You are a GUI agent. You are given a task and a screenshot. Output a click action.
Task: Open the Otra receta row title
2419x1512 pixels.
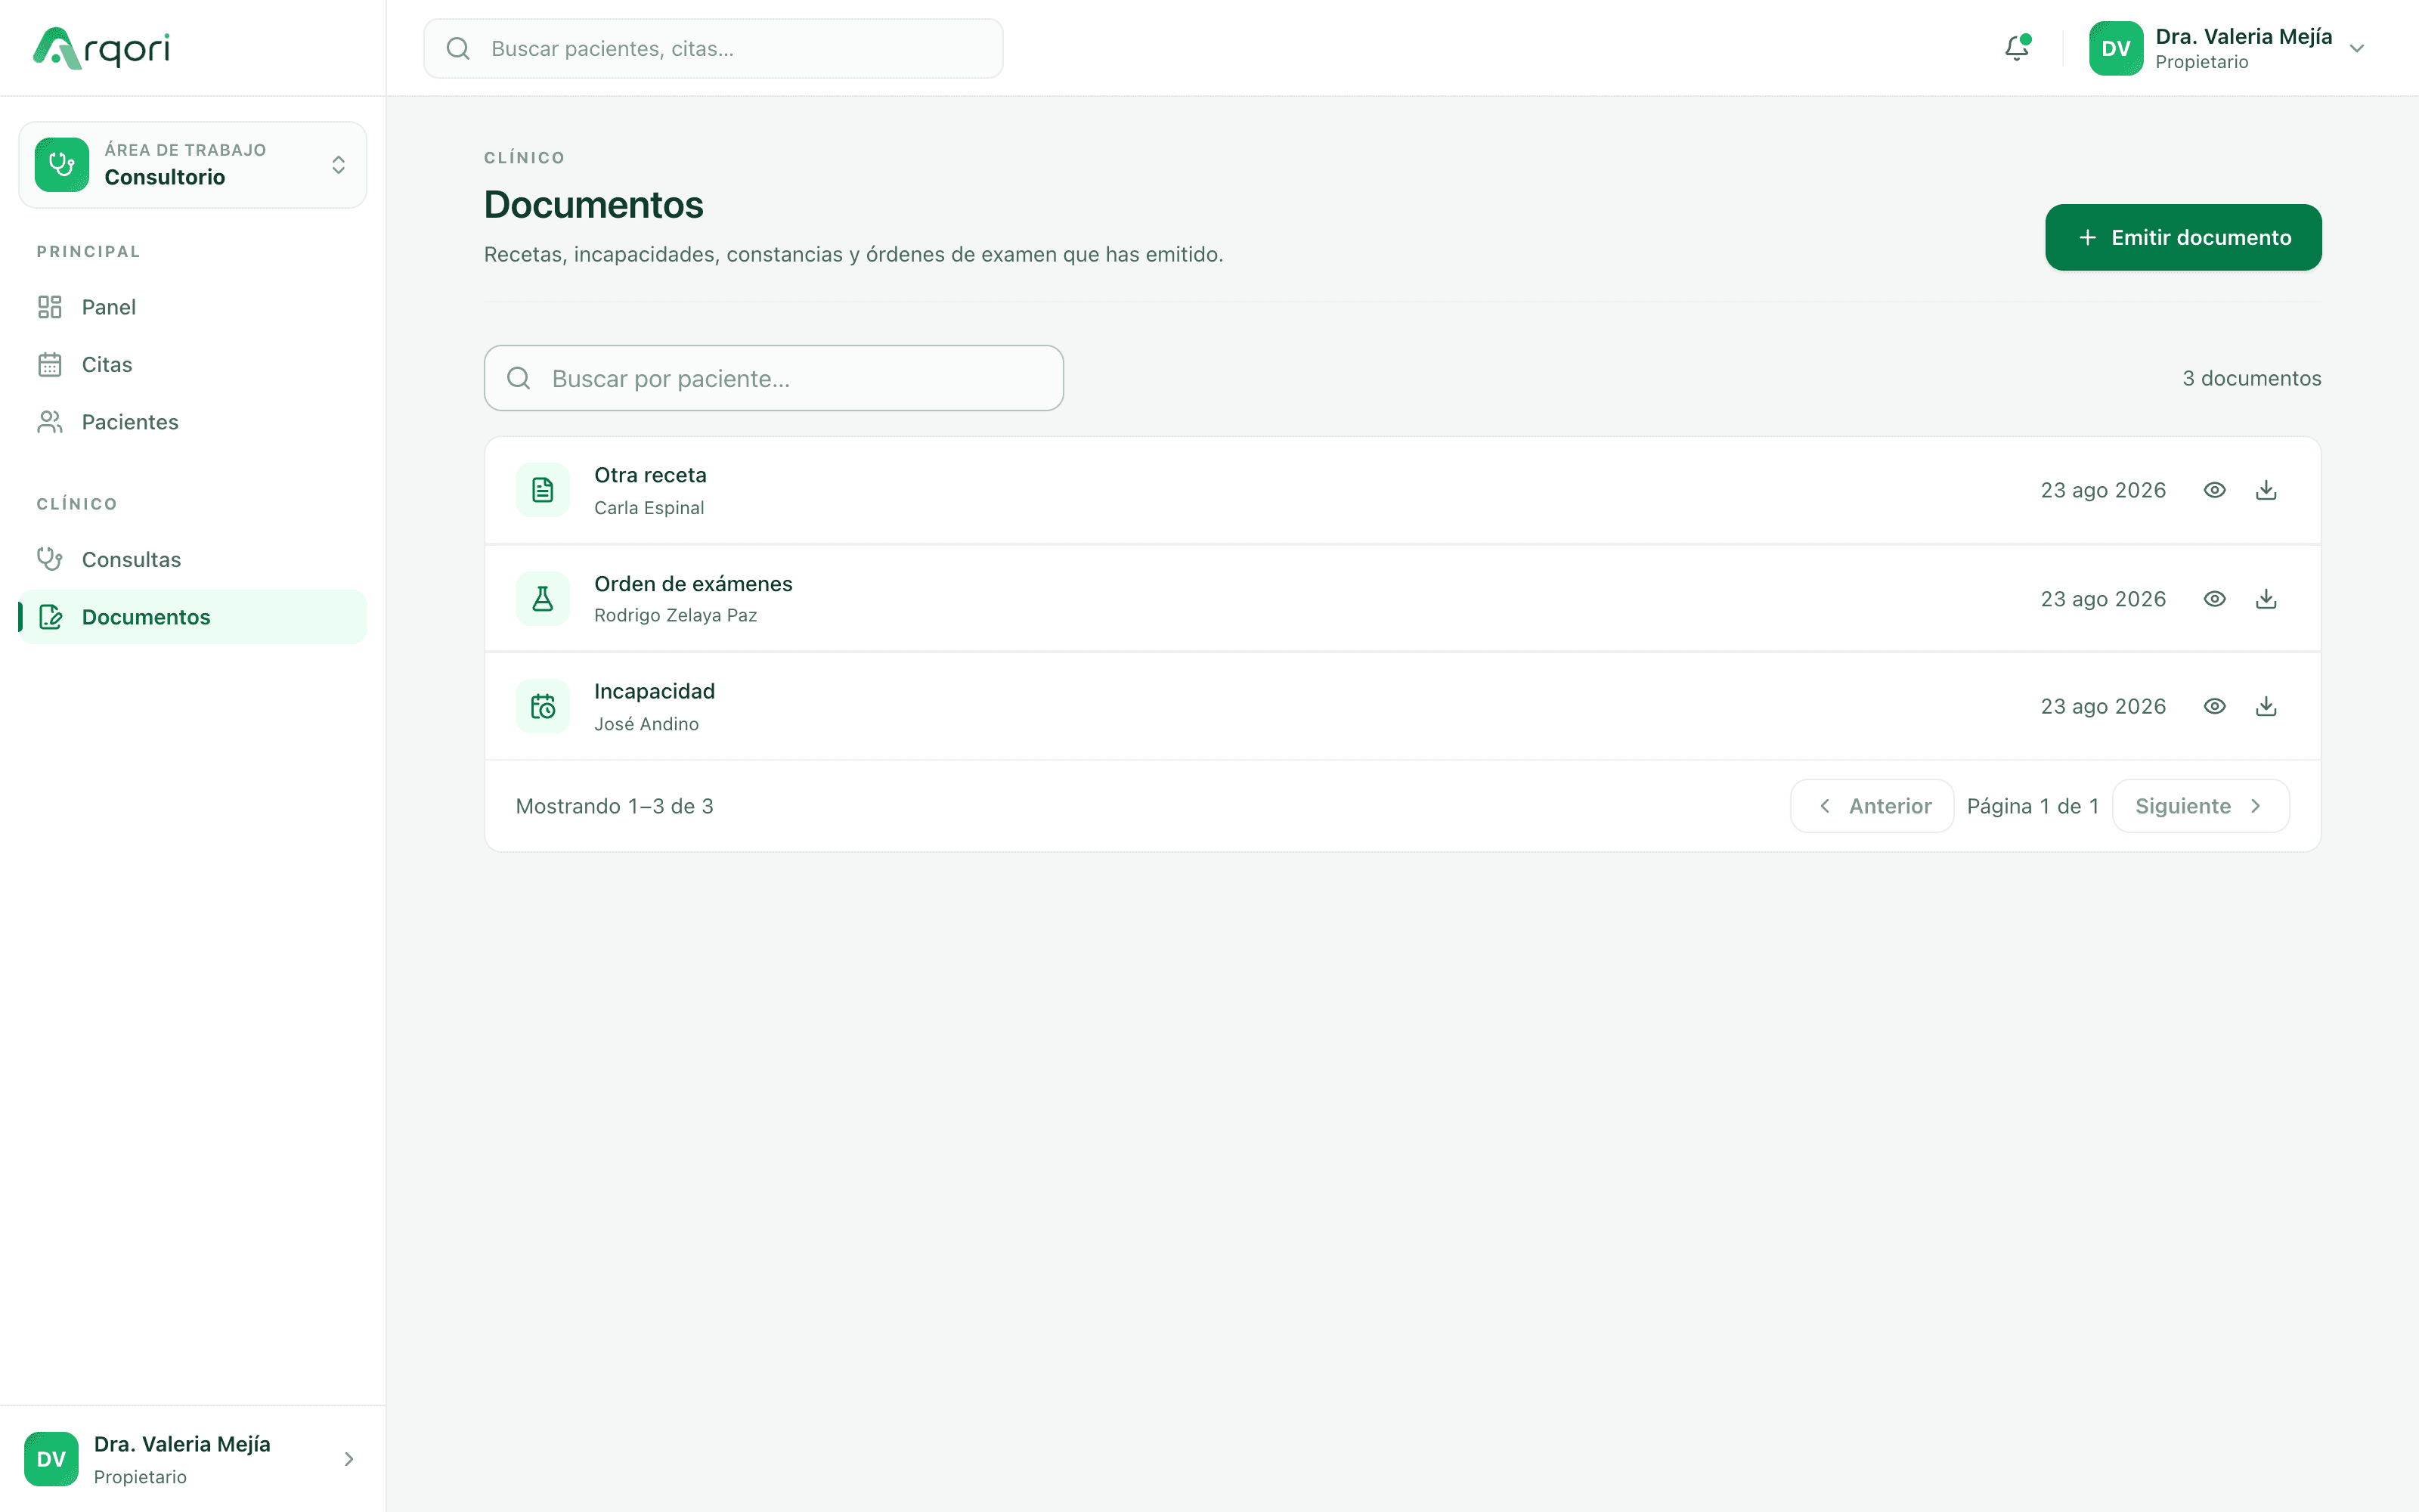point(650,475)
